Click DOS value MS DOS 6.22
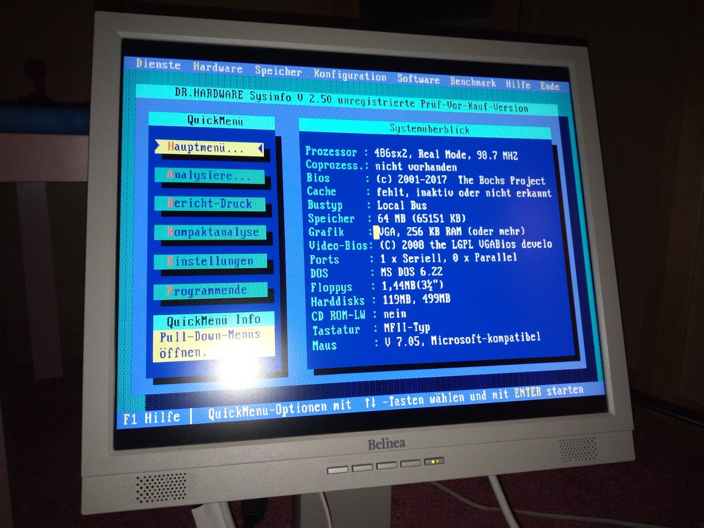This screenshot has height=528, width=704. 411,272
